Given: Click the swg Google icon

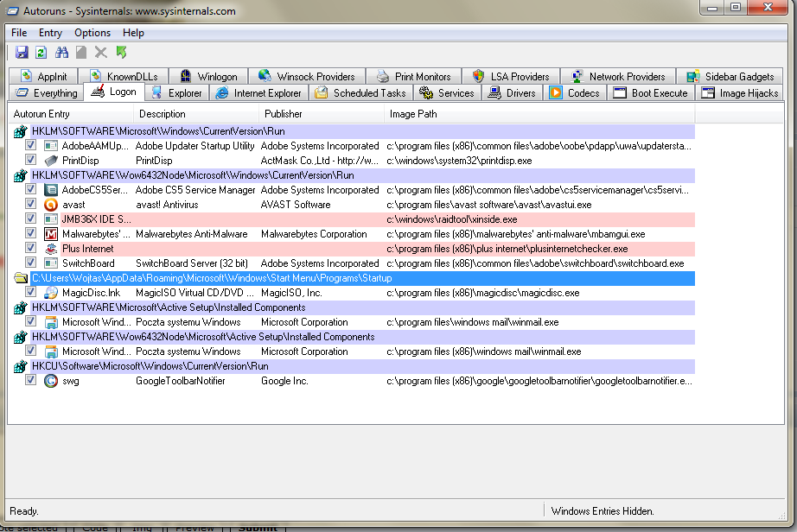Looking at the screenshot, I should (51, 381).
